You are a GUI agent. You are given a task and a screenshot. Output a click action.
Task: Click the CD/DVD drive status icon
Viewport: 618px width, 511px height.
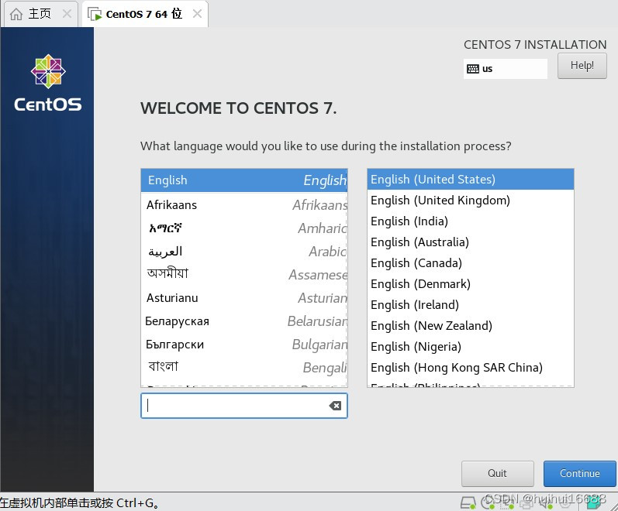(x=488, y=502)
